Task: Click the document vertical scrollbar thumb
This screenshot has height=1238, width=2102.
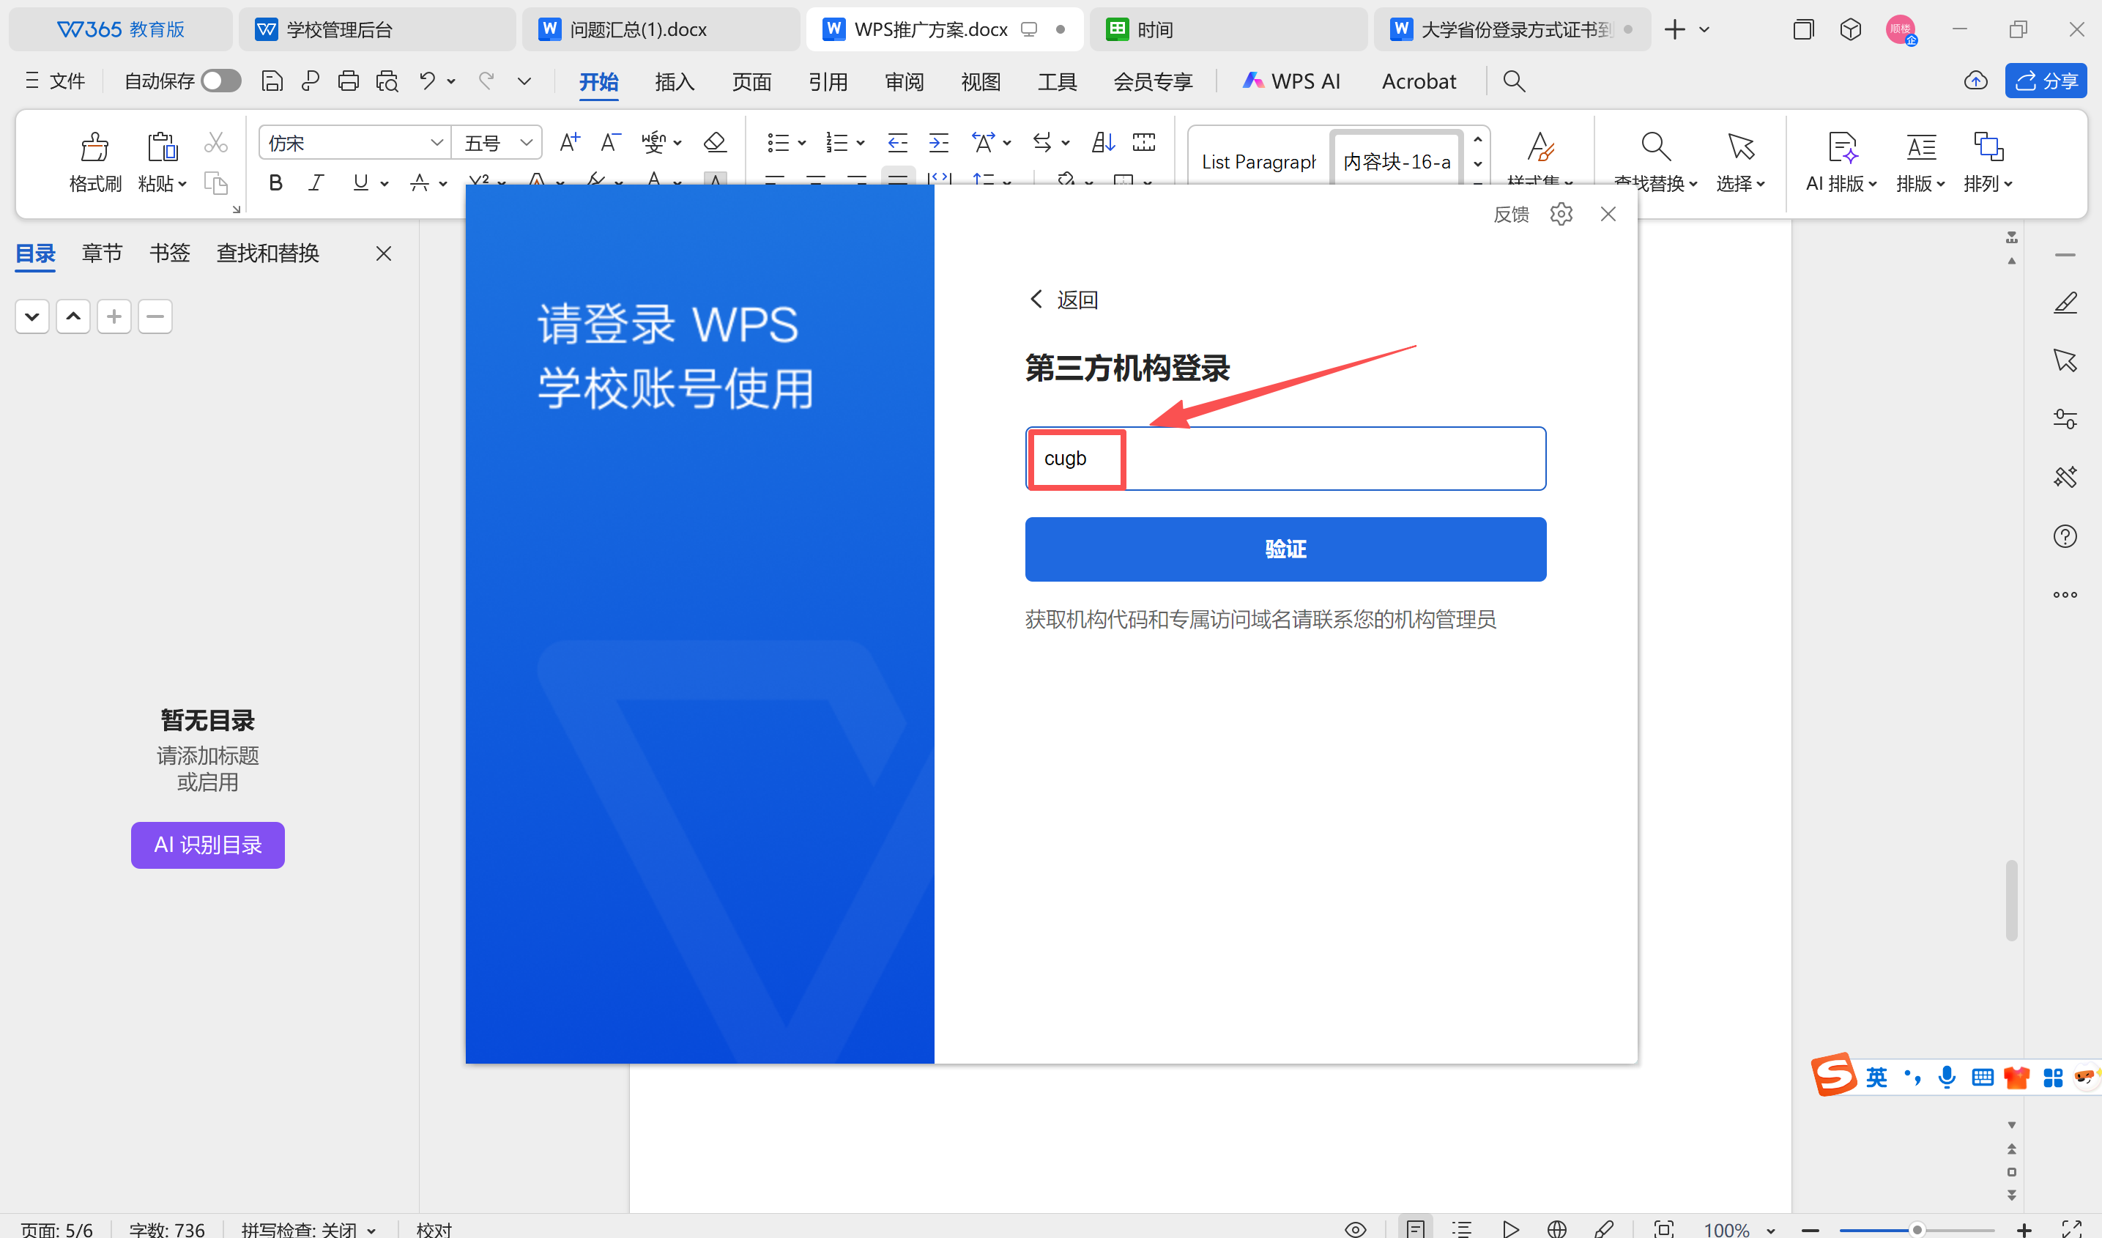Action: pos(2012,900)
